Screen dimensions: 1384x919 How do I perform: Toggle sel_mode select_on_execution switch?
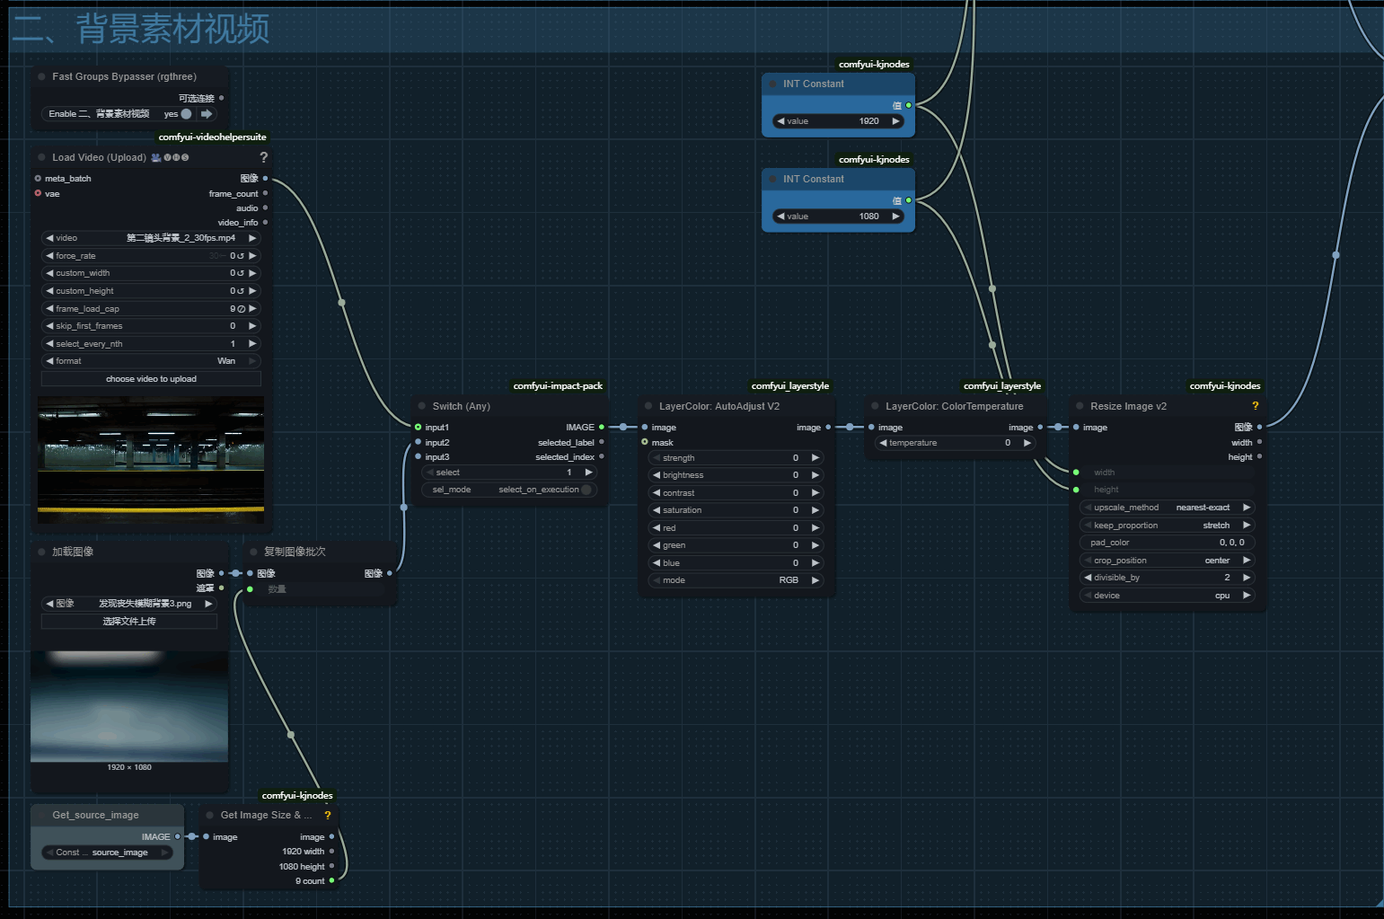(x=586, y=490)
